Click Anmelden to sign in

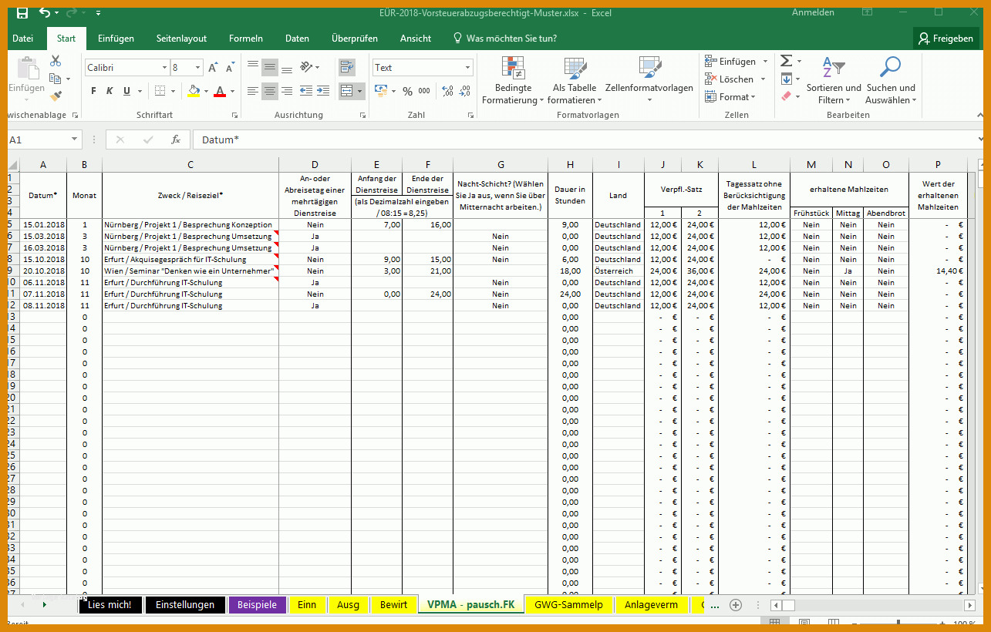[813, 12]
